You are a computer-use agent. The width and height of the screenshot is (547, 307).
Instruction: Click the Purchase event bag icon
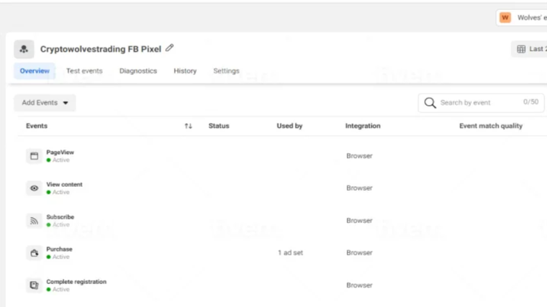(x=34, y=253)
